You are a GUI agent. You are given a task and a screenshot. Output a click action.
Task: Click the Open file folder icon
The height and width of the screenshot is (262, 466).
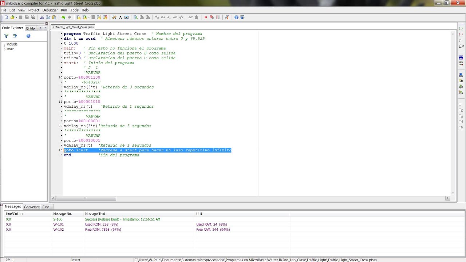[12, 17]
